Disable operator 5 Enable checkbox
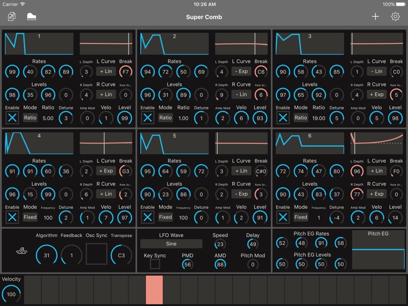 tap(147, 217)
